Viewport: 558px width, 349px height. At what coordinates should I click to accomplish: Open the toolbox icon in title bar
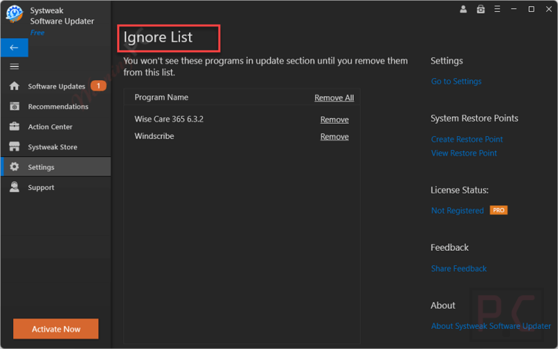coord(481,9)
